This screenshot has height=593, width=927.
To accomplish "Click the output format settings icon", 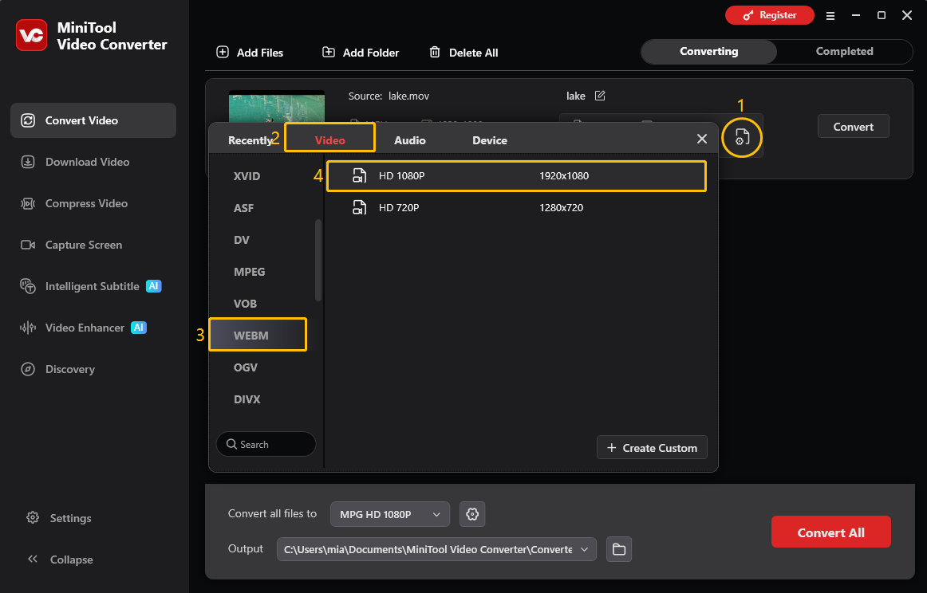I will (742, 138).
